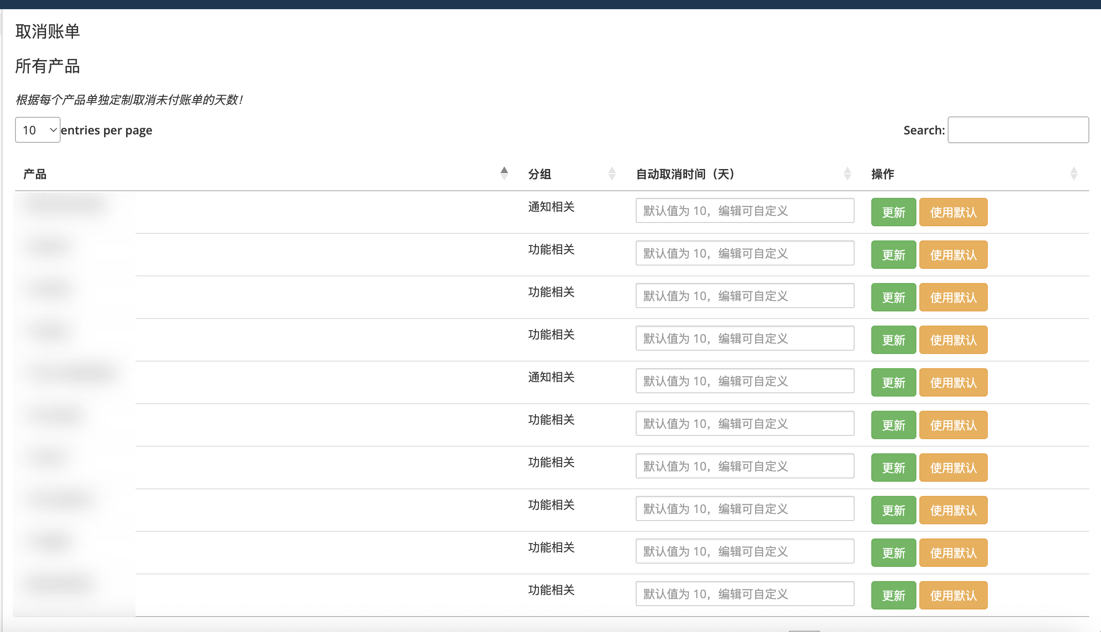The width and height of the screenshot is (1101, 632).
Task: Sort 自动取消时间（天）descending
Action: [847, 177]
